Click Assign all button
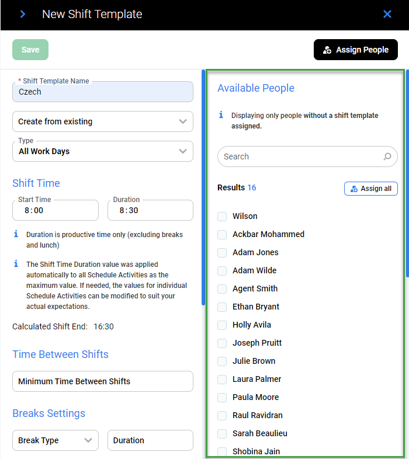This screenshot has height=459, width=409. (x=370, y=189)
